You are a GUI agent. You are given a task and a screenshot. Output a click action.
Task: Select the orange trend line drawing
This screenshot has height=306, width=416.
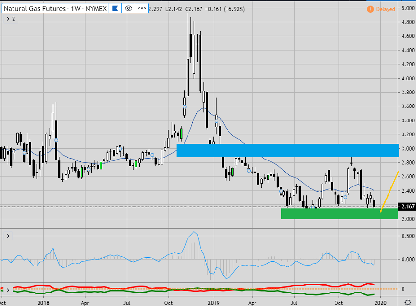[389, 191]
